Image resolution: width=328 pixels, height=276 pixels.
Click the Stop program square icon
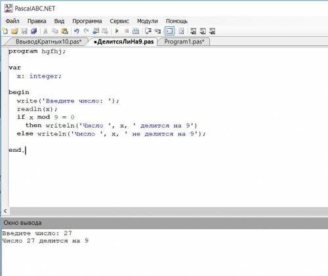point(127,31)
